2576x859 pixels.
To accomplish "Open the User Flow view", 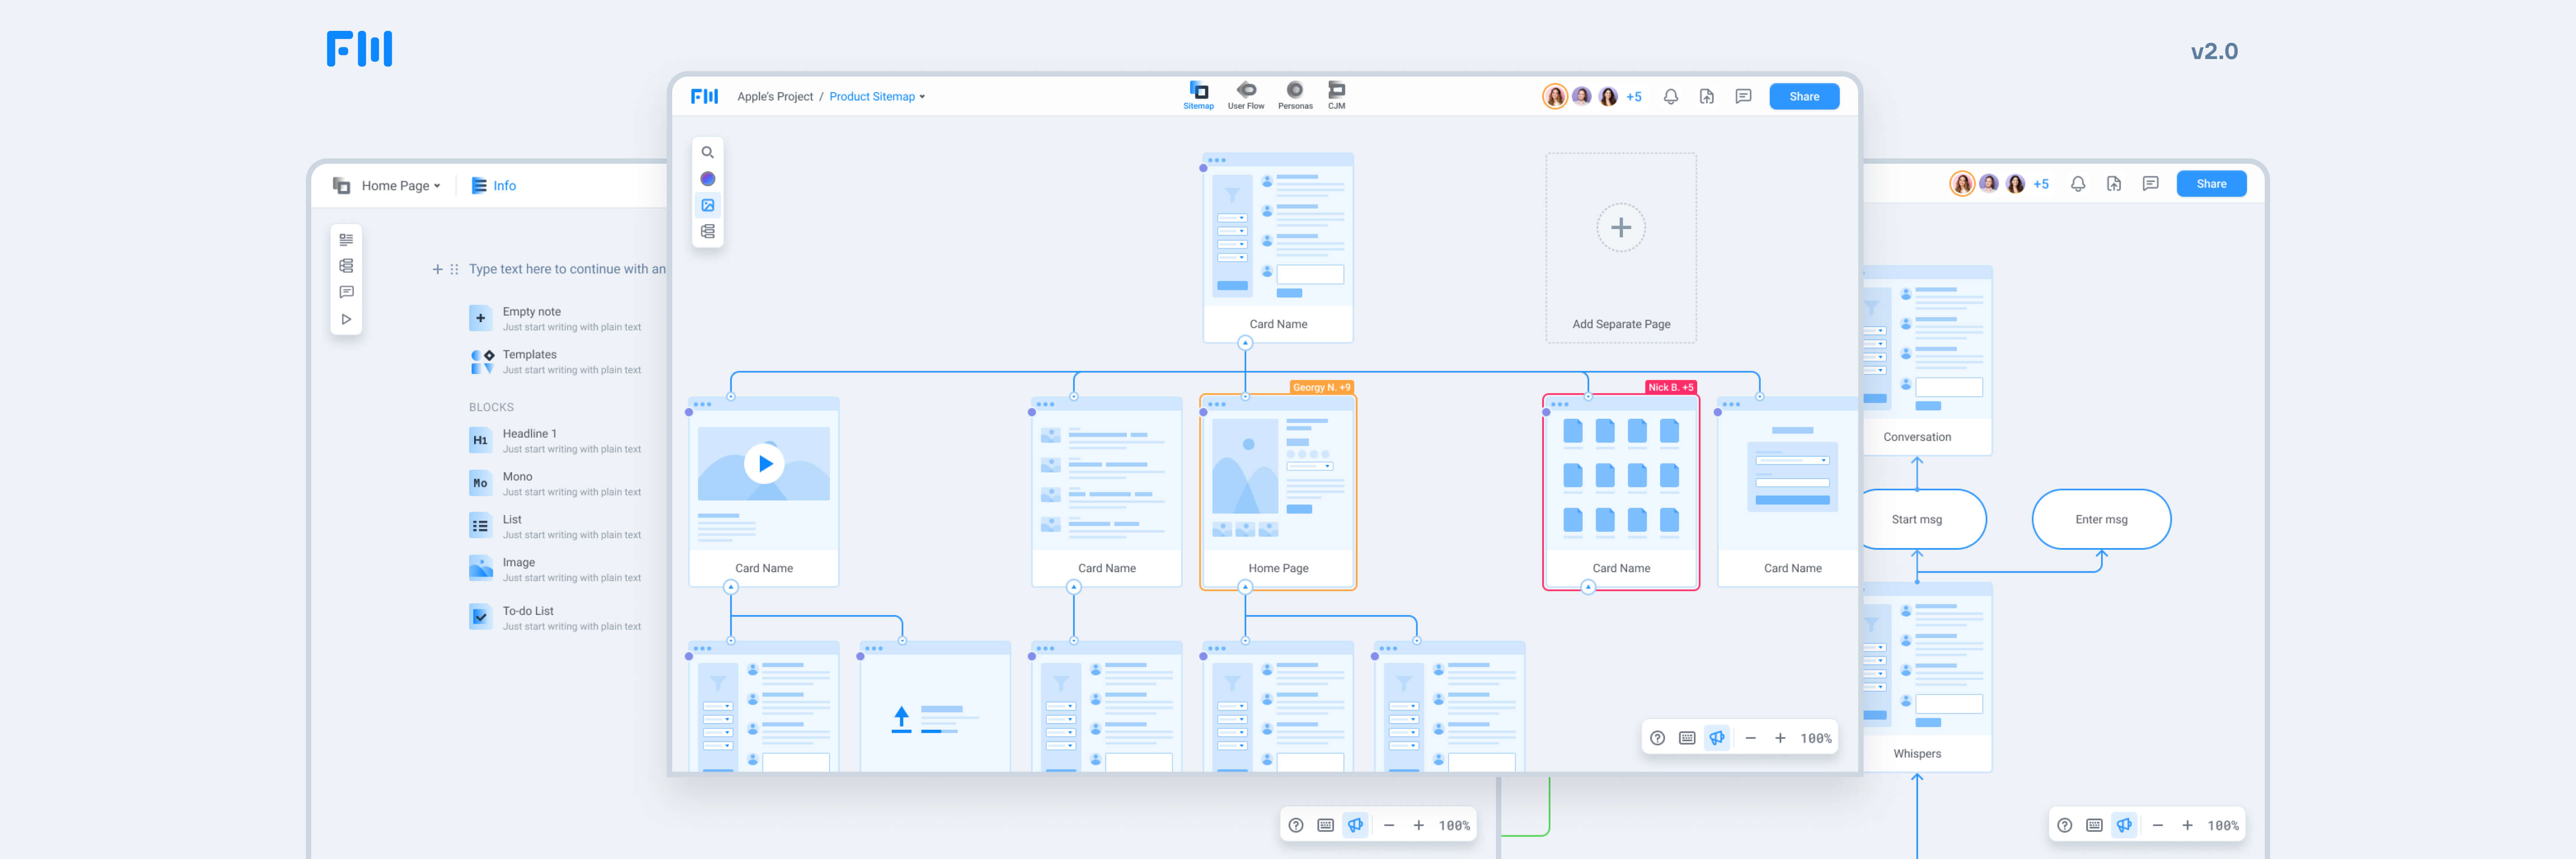I will coord(1246,95).
